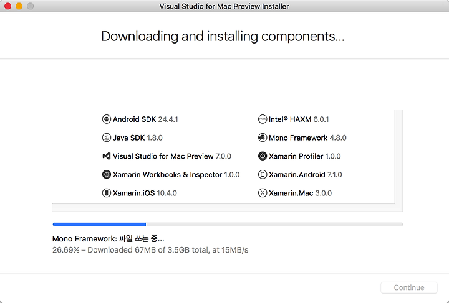Click the Continue button
The image size is (449, 303).
tap(409, 287)
